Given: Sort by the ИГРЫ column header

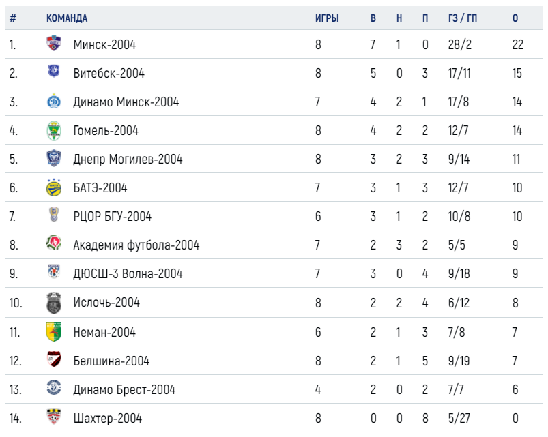Looking at the screenshot, I should [327, 18].
